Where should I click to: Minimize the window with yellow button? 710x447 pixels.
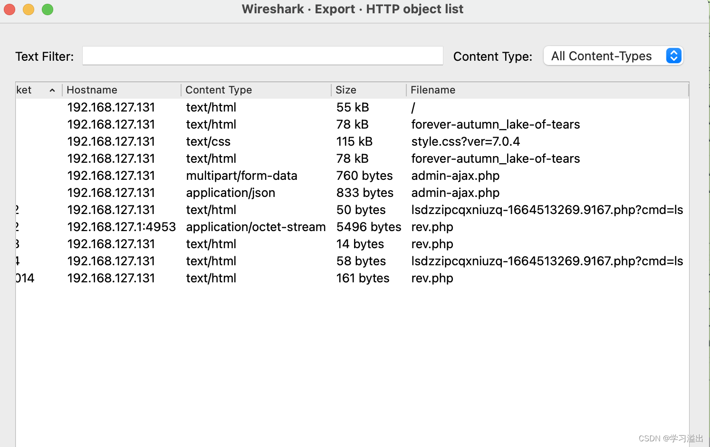pyautogui.click(x=29, y=9)
